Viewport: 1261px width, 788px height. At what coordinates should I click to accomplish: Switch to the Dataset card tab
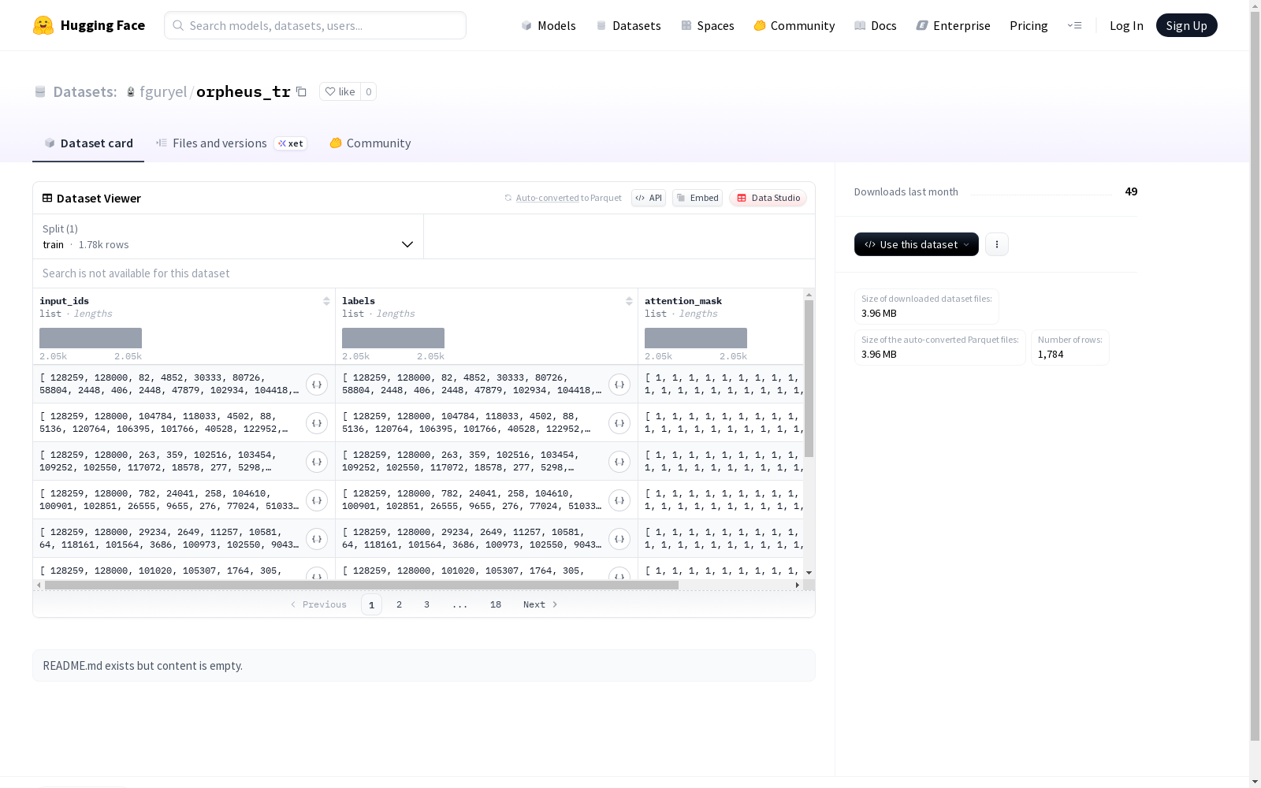[x=88, y=143]
